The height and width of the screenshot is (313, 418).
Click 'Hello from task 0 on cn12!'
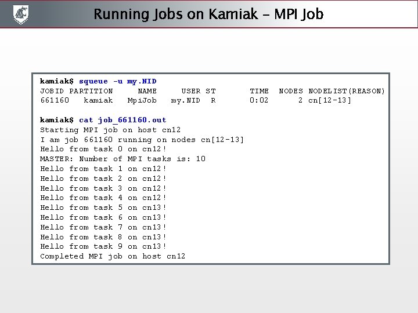click(x=103, y=149)
